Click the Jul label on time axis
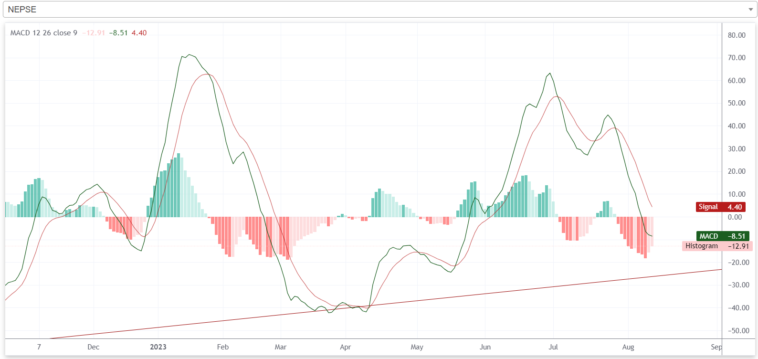Screen dimensions: 758x359 (x=553, y=347)
